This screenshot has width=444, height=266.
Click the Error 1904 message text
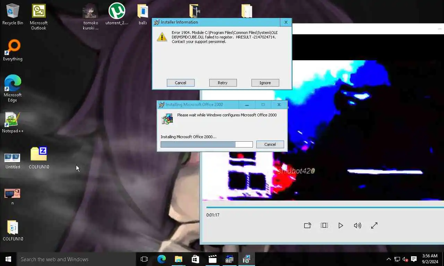(225, 37)
